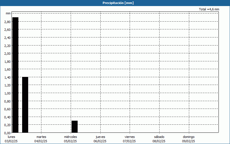Screen dimensions: 230x144
Task: Select the 05/02/25 date label
Action: click(x=70, y=141)
